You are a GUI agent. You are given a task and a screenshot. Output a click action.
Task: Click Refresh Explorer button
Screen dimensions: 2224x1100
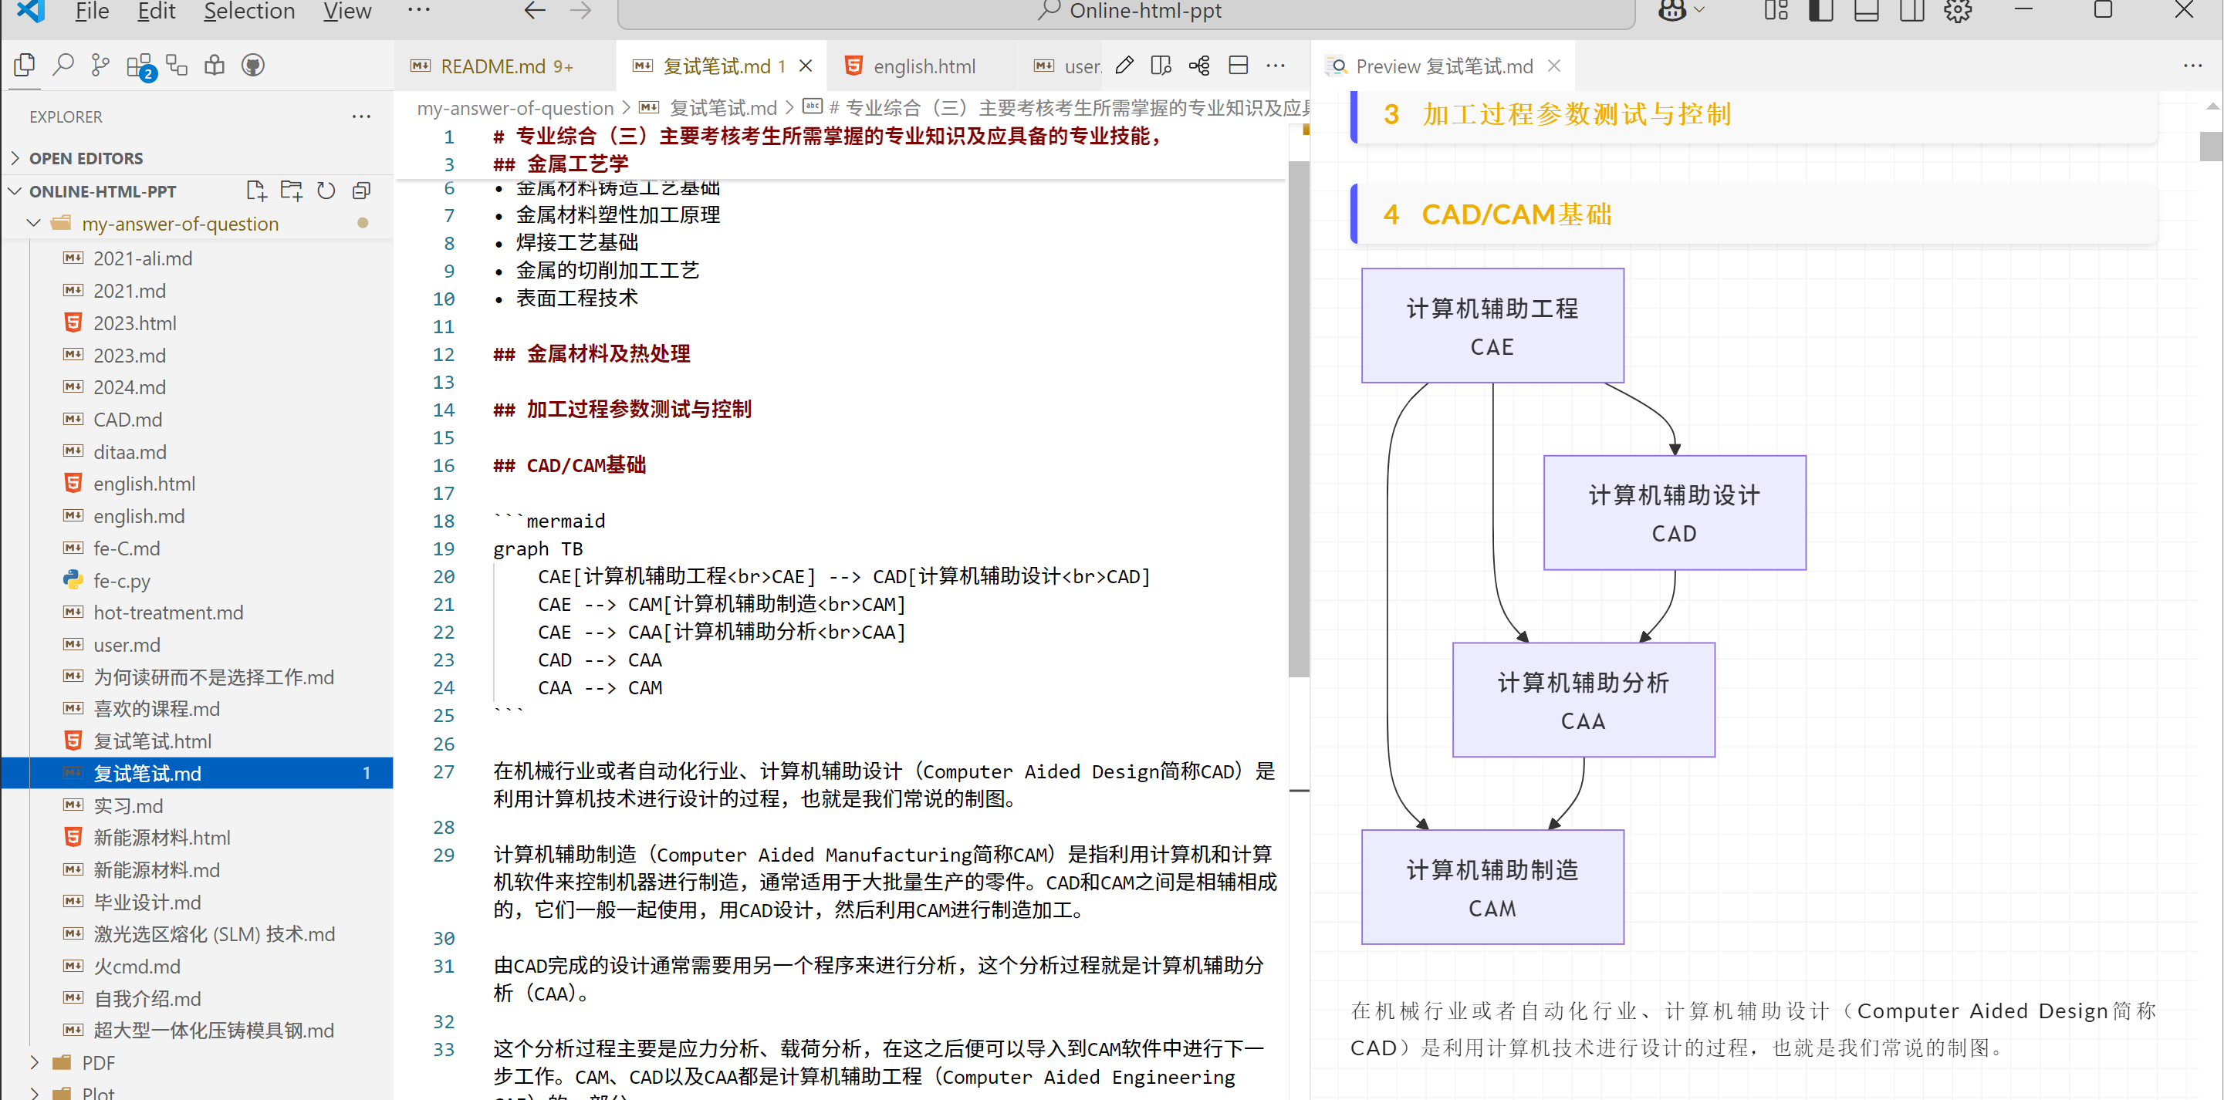point(326,191)
